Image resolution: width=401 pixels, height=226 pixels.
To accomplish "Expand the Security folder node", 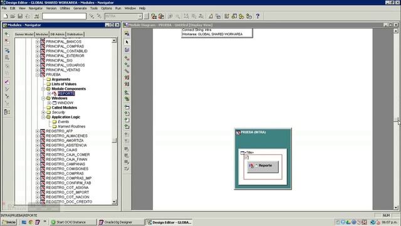I will (x=43, y=112).
